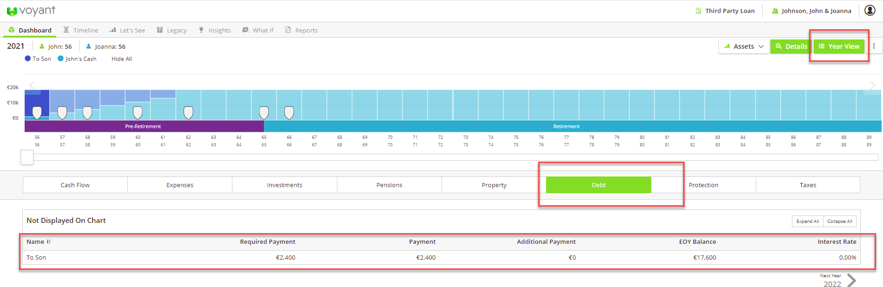883x287 pixels.
Task: Click the year slider handle
Action: pos(27,157)
